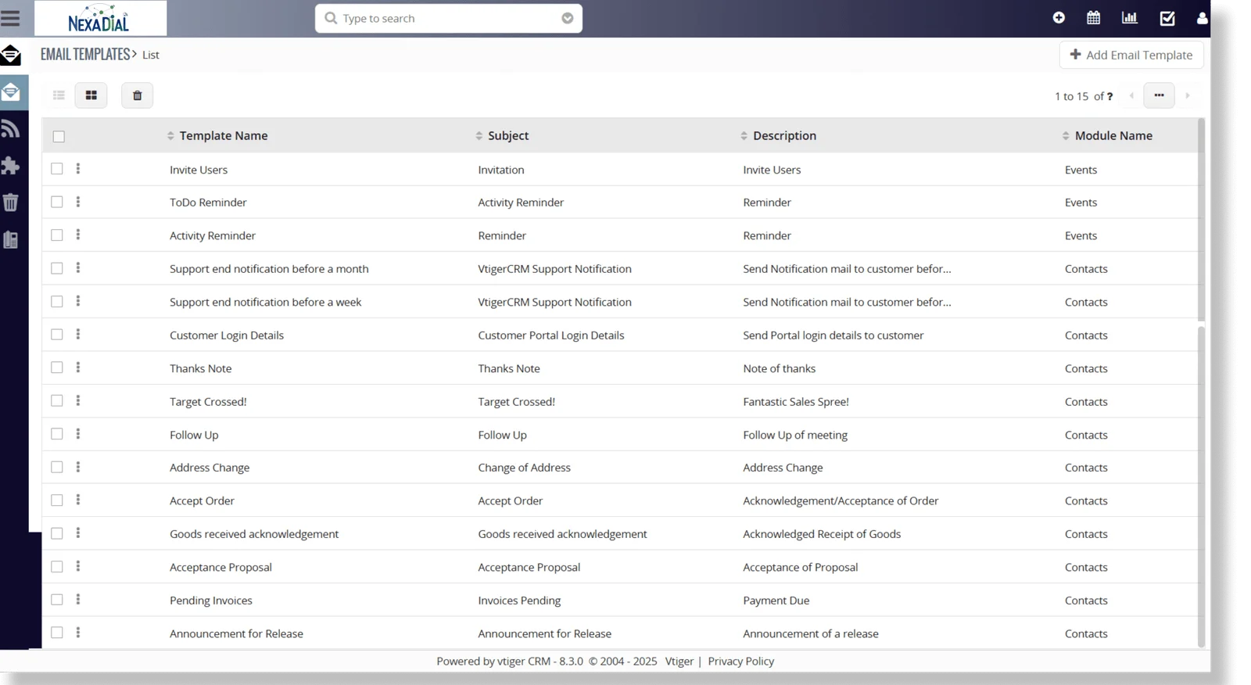Click the List breadcrumb item
Viewport: 1251px width, 685px height.
coord(151,55)
